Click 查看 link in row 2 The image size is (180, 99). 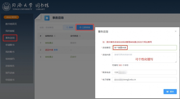point(56,50)
